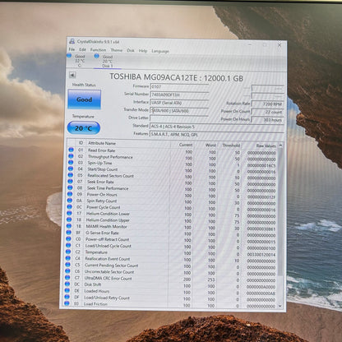Click the Attribute Name column header
The height and width of the screenshot is (342, 342).
tap(102, 143)
